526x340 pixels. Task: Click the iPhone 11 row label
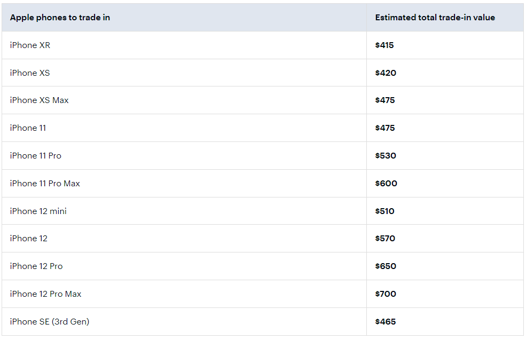(28, 128)
